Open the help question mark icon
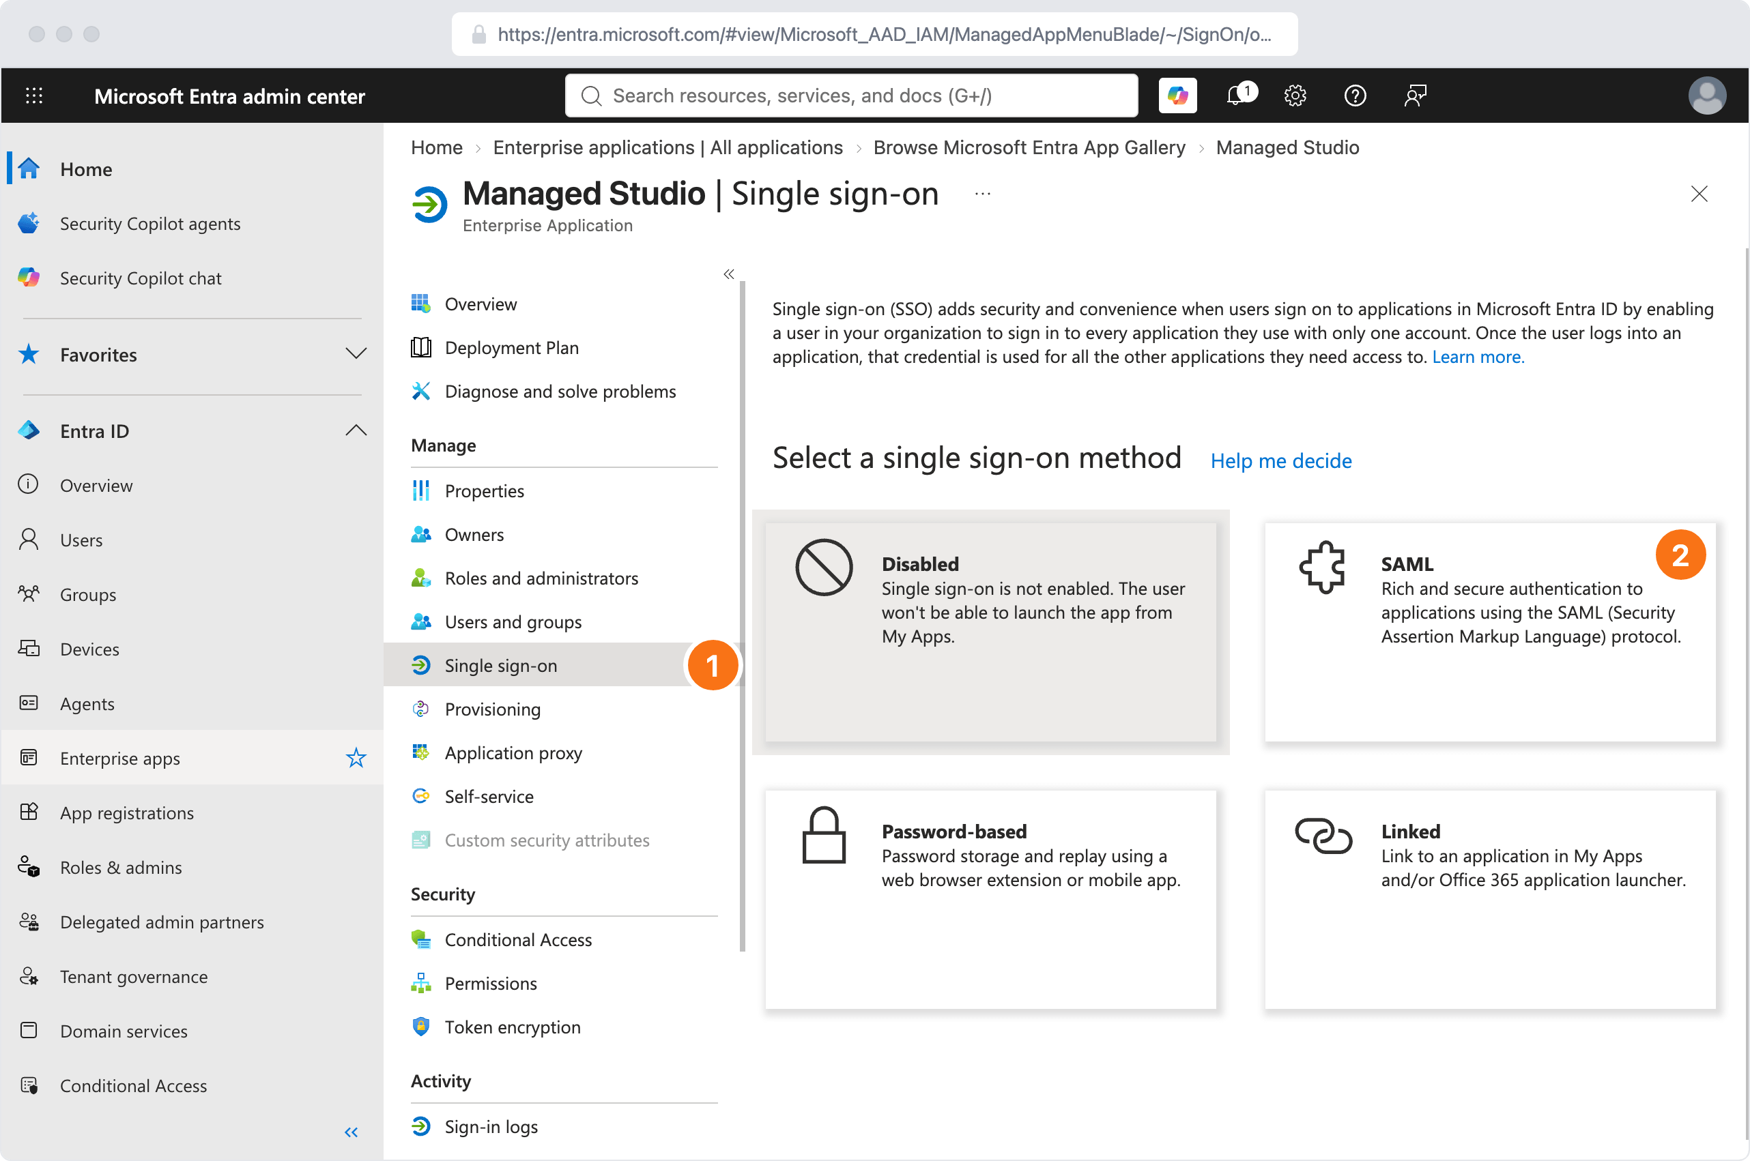 coord(1354,95)
